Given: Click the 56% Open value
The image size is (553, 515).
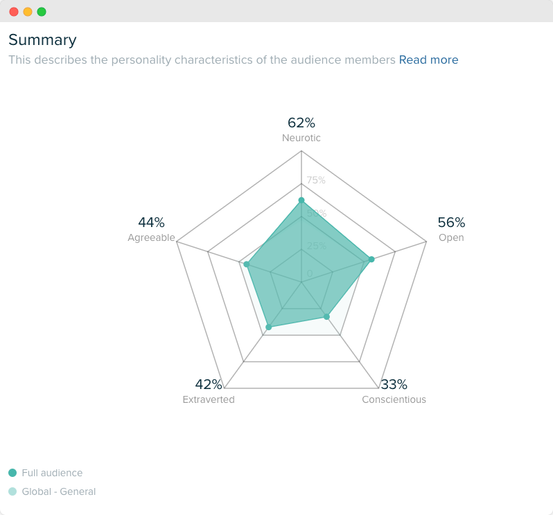Looking at the screenshot, I should pyautogui.click(x=451, y=222).
